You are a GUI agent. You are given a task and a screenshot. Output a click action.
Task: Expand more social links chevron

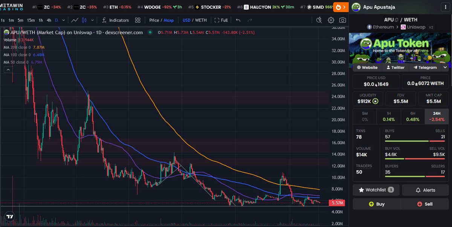coord(444,67)
